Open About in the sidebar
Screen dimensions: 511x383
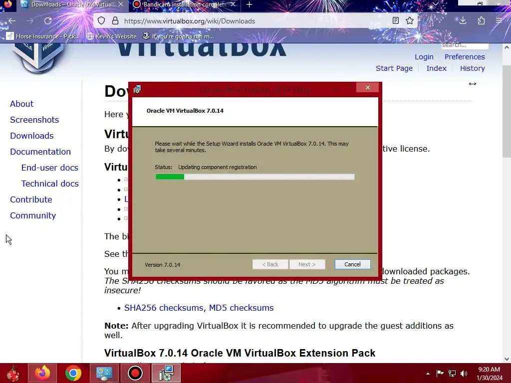[21, 104]
